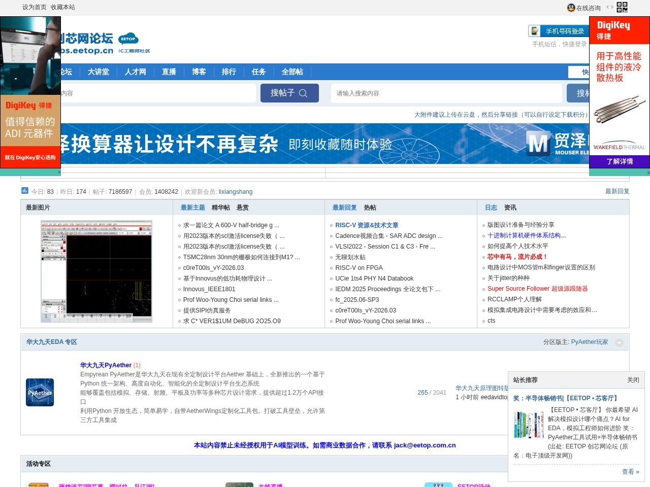Focus the 请输入搜索内容 search field

click(x=446, y=93)
